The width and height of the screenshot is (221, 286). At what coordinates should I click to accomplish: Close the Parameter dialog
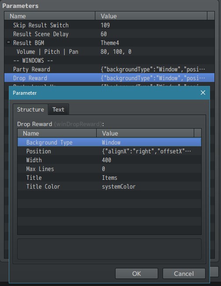tap(203, 93)
